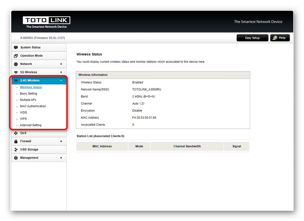Click the Firewall padlock icon

[16, 142]
